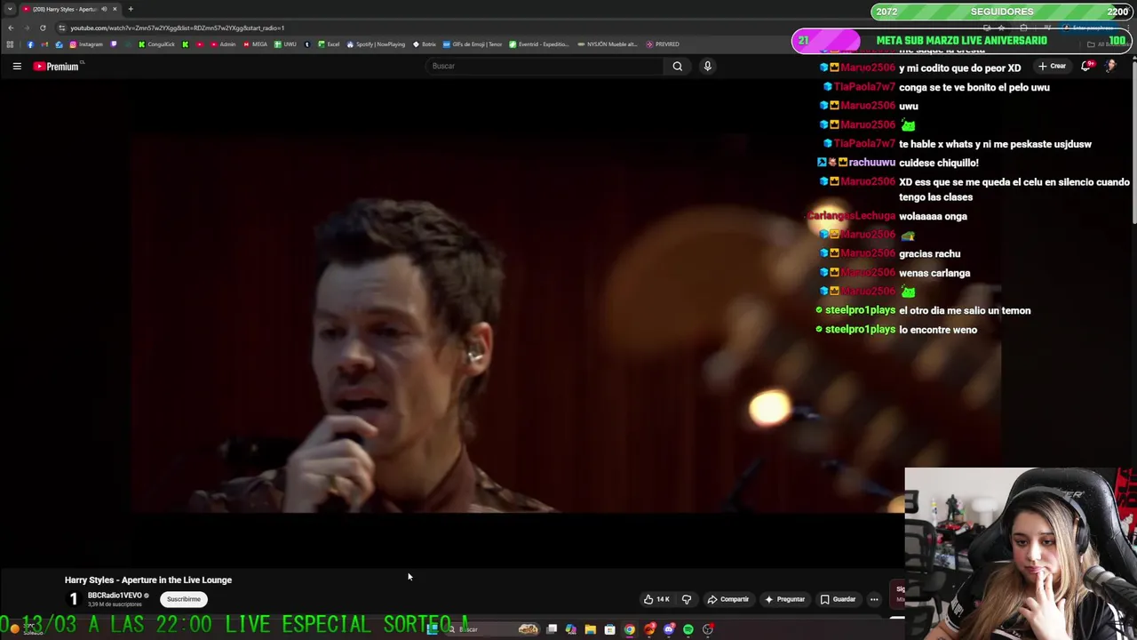Open Microsoft Store from the taskbar
Image resolution: width=1137 pixels, height=640 pixels.
click(x=609, y=629)
